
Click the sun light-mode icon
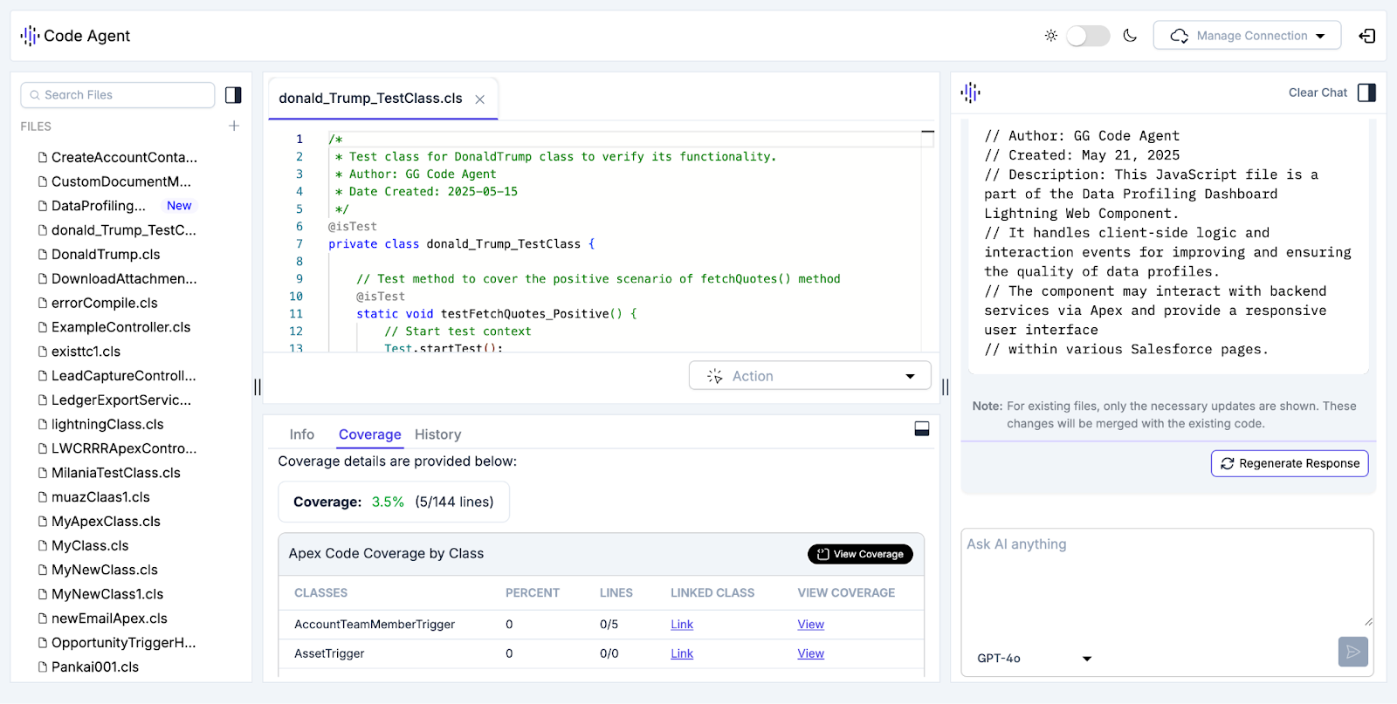(x=1051, y=36)
